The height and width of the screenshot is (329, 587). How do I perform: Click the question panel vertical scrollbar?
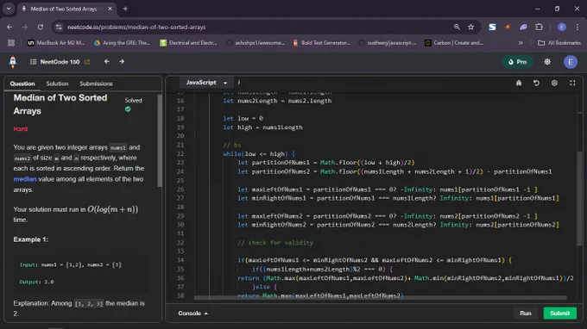[160, 140]
